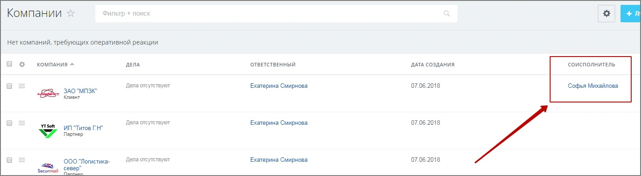The width and height of the screenshot is (641, 176).
Task: Open row menu for ИП "Титов Г.Н"
Action: (22, 123)
